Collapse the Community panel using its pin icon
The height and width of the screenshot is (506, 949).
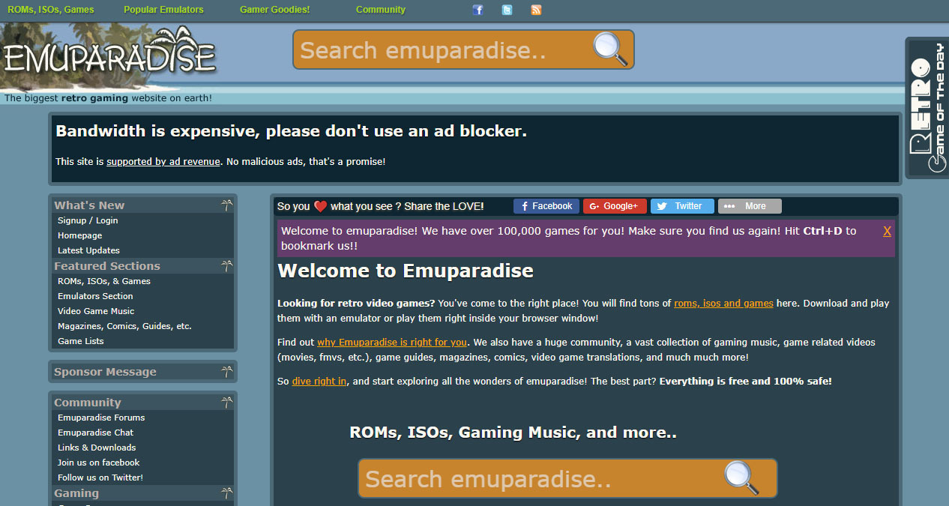click(226, 401)
